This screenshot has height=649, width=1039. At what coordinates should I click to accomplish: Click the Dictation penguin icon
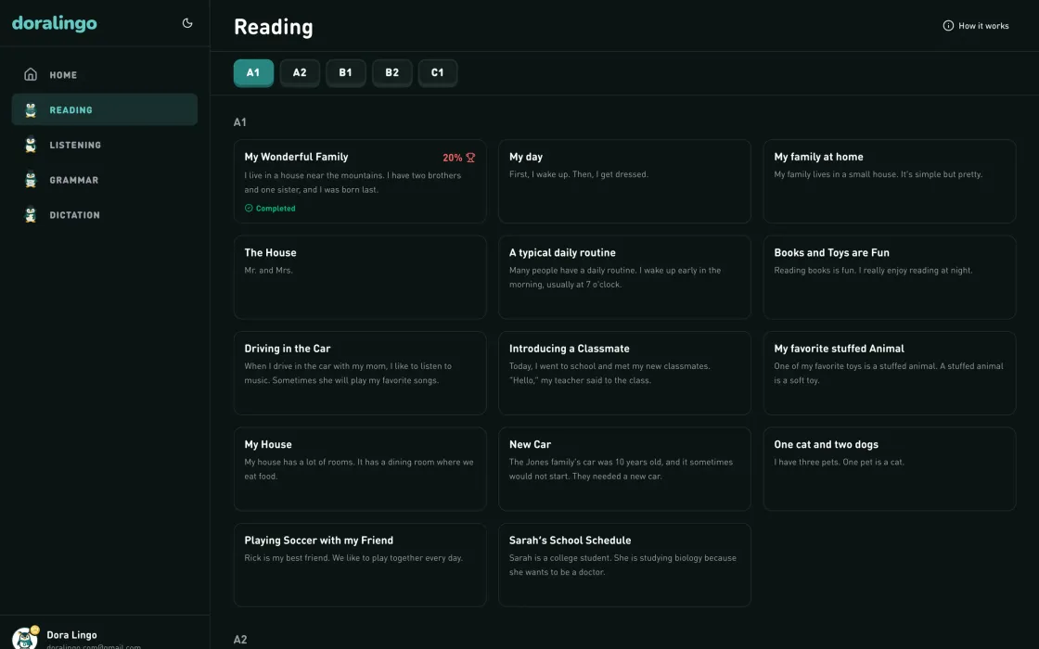[31, 214]
